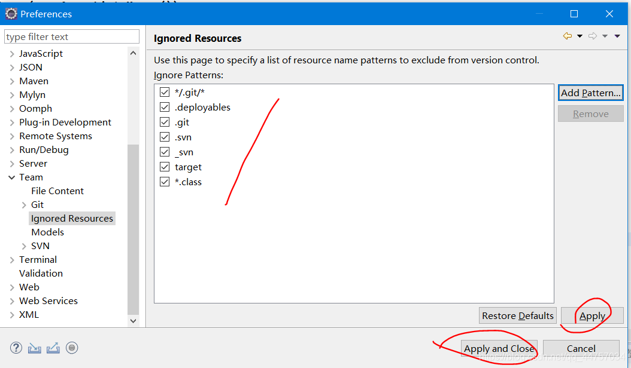Screen dimensions: 631x368
Task: Select the *.class pattern text
Action: click(188, 182)
